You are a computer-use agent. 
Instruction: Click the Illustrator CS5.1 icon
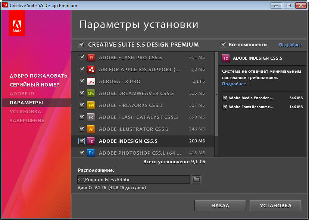(91, 129)
